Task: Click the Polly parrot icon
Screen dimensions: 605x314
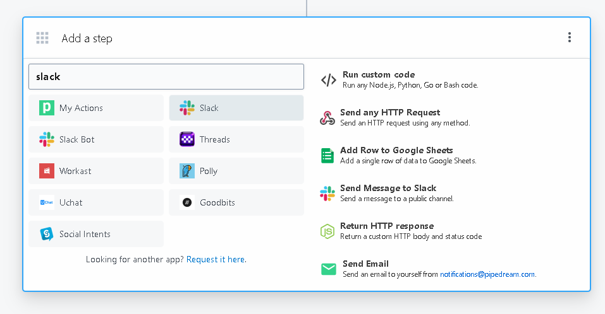Action: pyautogui.click(x=187, y=171)
